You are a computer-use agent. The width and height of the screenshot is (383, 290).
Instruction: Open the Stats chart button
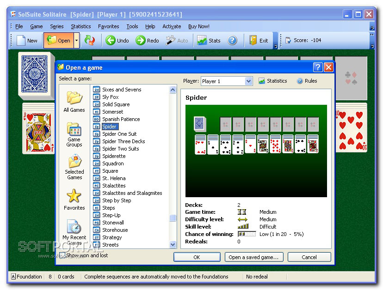209,41
